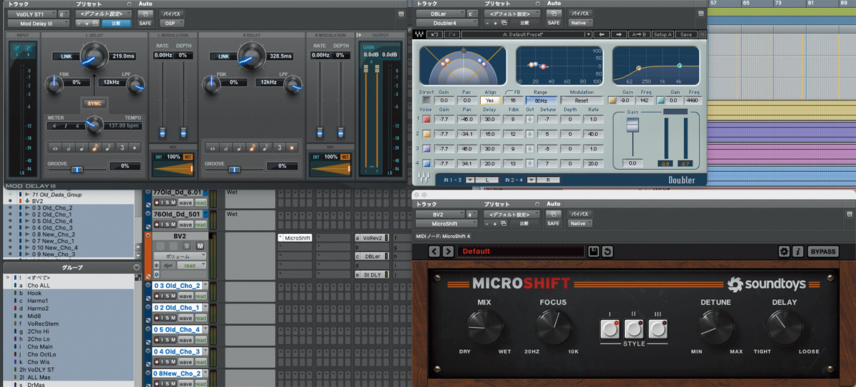
Task: Click MicroShift info 'i' icon
Action: coord(798,252)
